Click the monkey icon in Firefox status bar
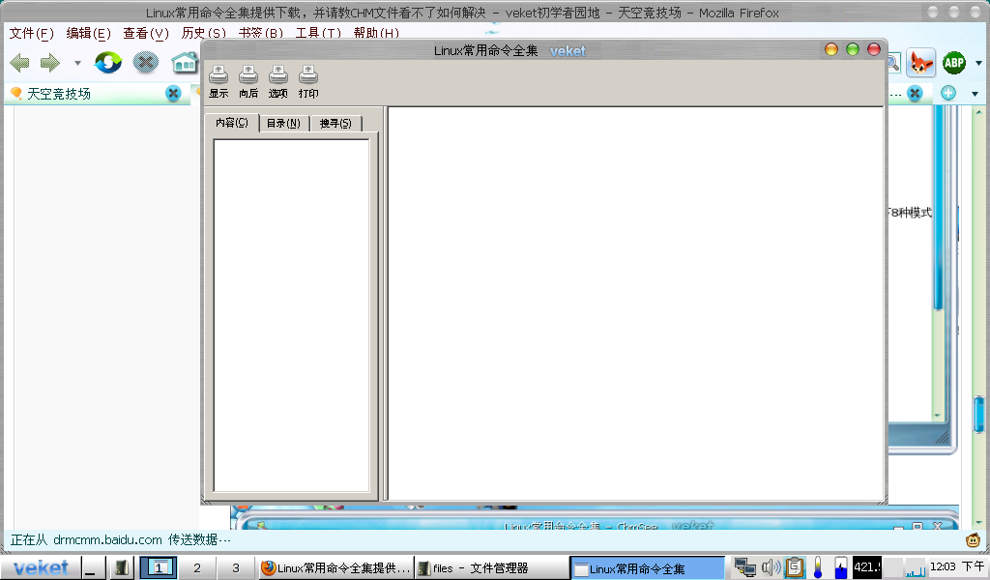990x580 pixels. point(973,539)
